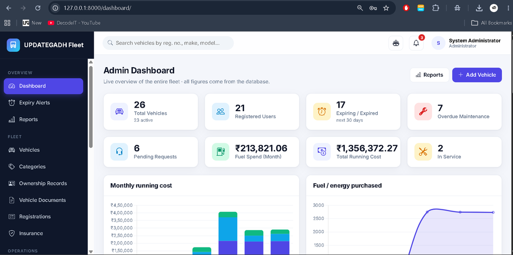The height and width of the screenshot is (255, 513).
Task: Open the browser Extensions puzzle icon
Action: [x=435, y=8]
